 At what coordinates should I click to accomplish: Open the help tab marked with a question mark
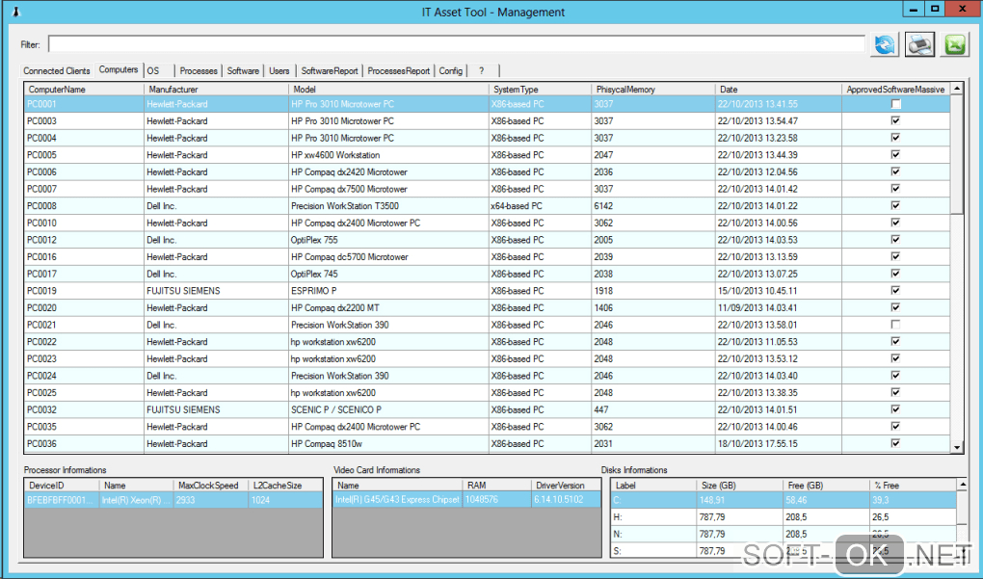click(481, 71)
